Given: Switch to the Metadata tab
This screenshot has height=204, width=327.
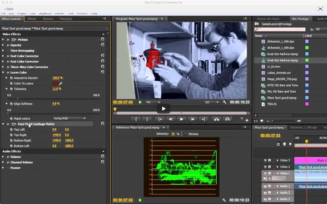Looking at the screenshot, I should (x=66, y=19).
